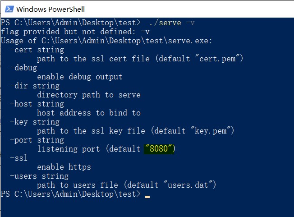Click the "enable https" description text
The image size is (294, 217).
point(64,167)
